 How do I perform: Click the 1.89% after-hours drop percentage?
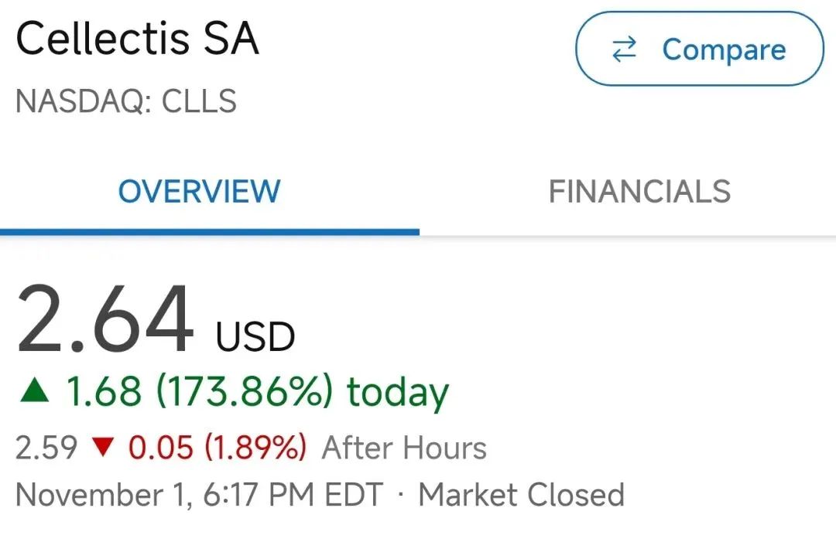(255, 448)
